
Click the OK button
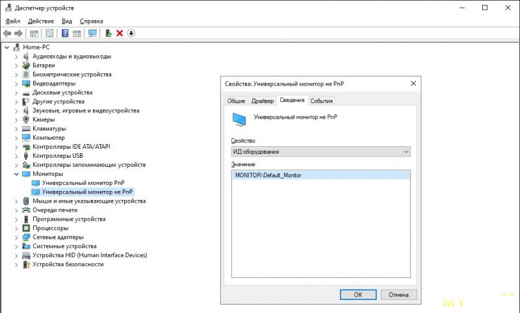(358, 294)
